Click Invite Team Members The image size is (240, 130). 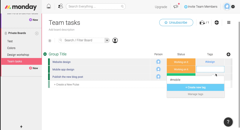tap(201, 7)
